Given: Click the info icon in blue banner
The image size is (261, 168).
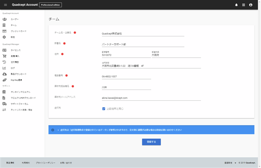Looking at the screenshot, I should coord(53,130).
